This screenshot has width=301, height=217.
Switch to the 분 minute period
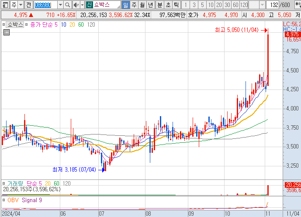coord(160,5)
